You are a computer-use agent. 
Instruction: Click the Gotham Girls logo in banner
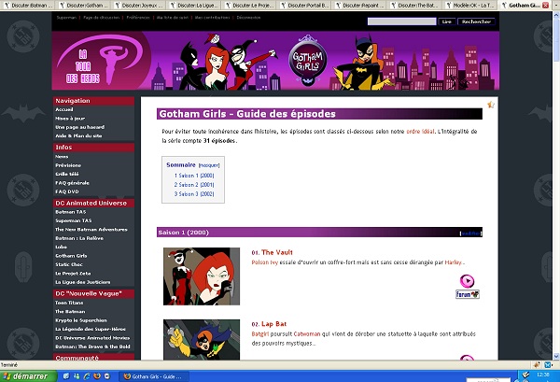coord(307,62)
